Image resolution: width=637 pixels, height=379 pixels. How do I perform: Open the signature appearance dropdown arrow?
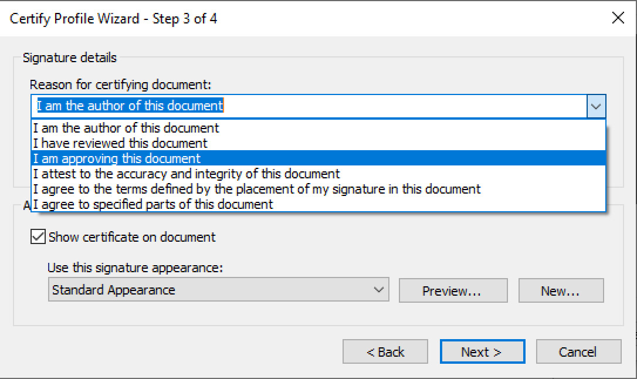pyautogui.click(x=378, y=289)
